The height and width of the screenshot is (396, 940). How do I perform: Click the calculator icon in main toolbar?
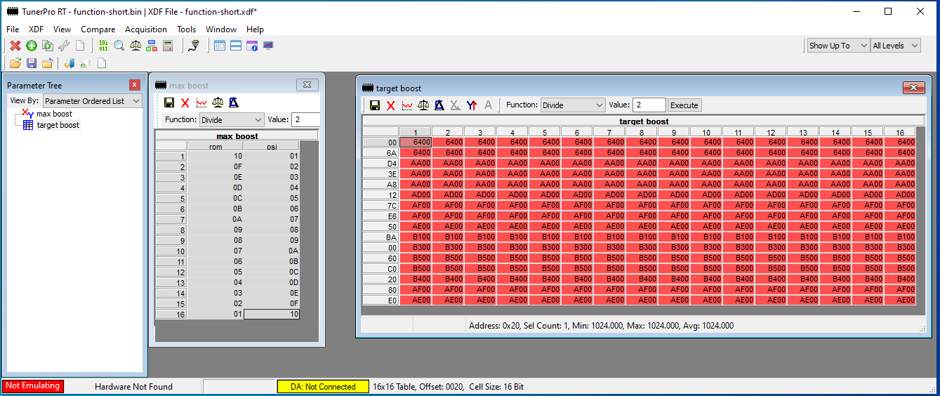(x=167, y=46)
